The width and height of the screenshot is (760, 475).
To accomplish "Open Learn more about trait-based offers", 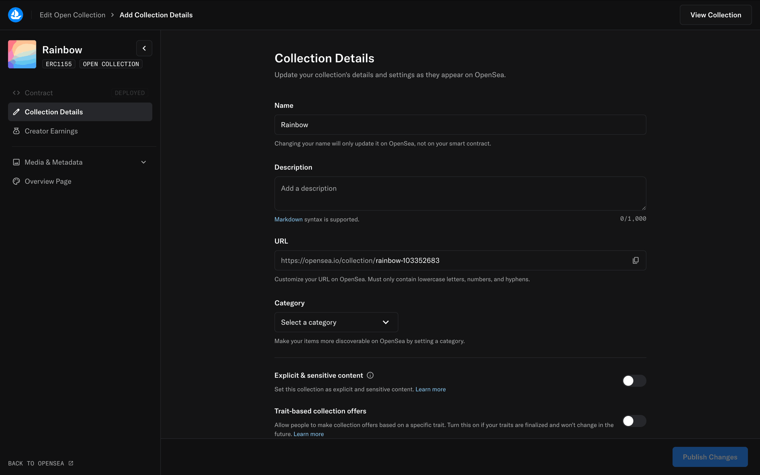I will [x=309, y=434].
